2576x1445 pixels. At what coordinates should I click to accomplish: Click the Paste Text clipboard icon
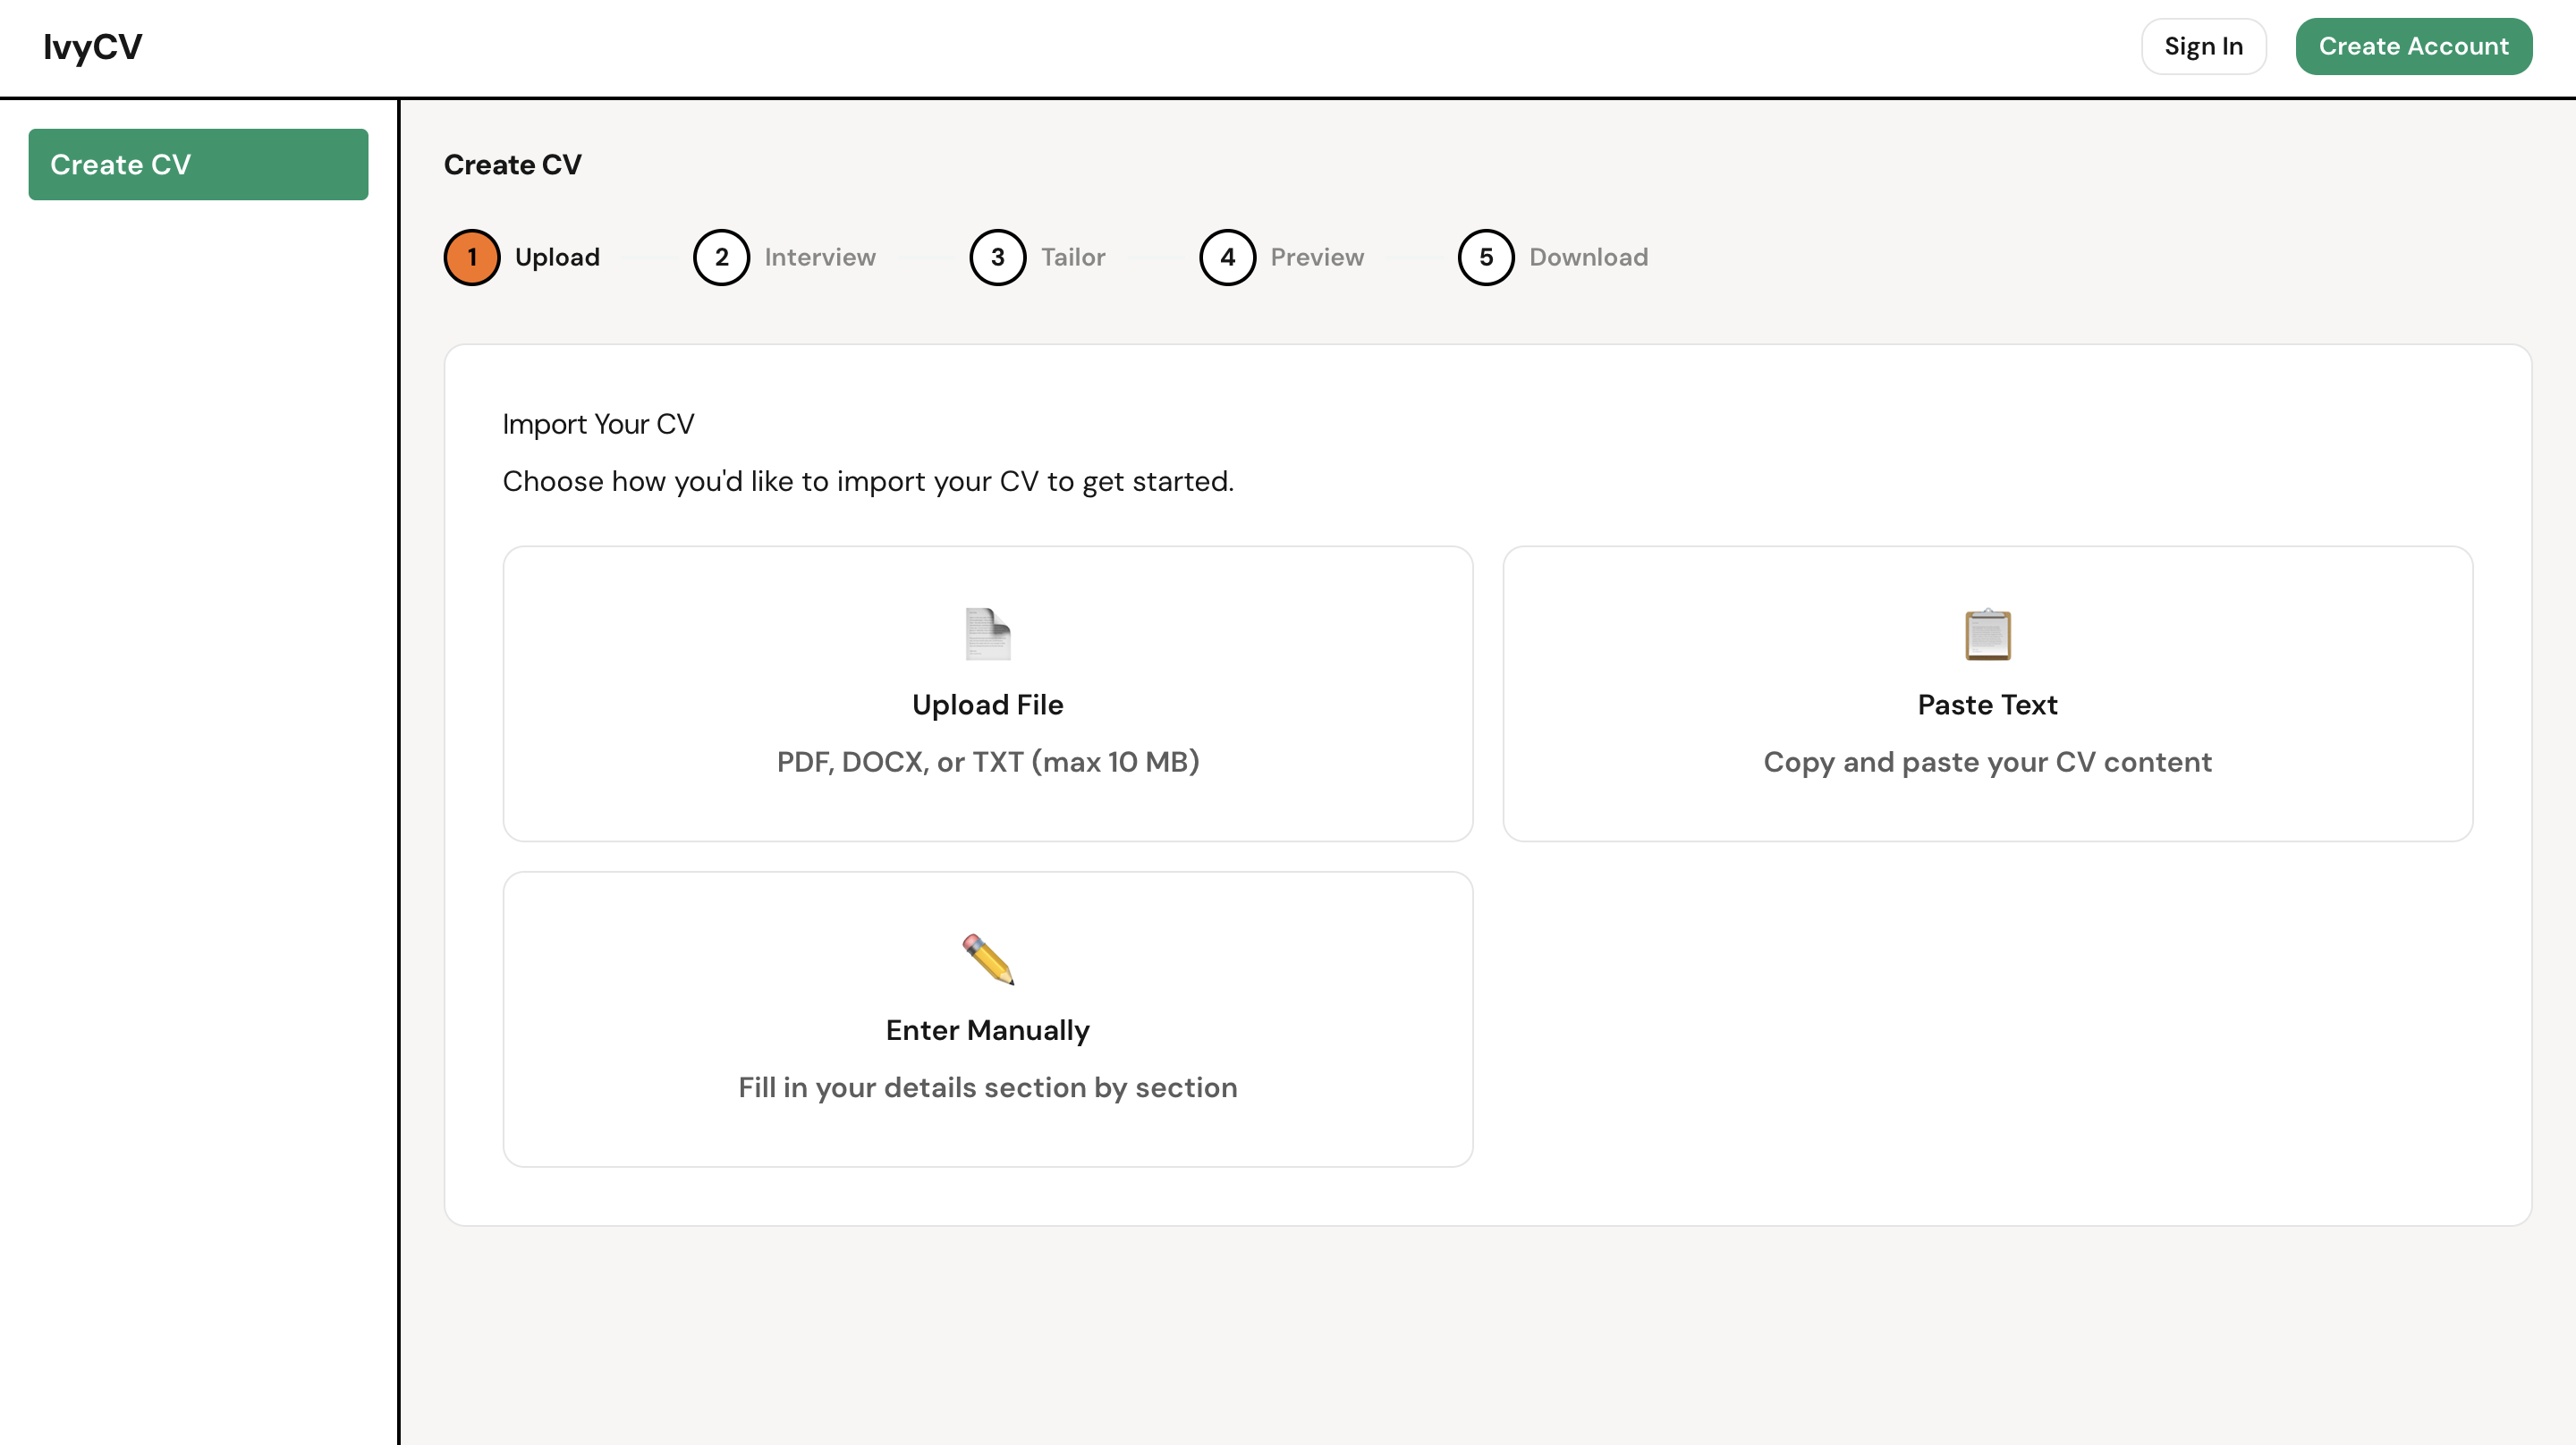[x=1987, y=634]
